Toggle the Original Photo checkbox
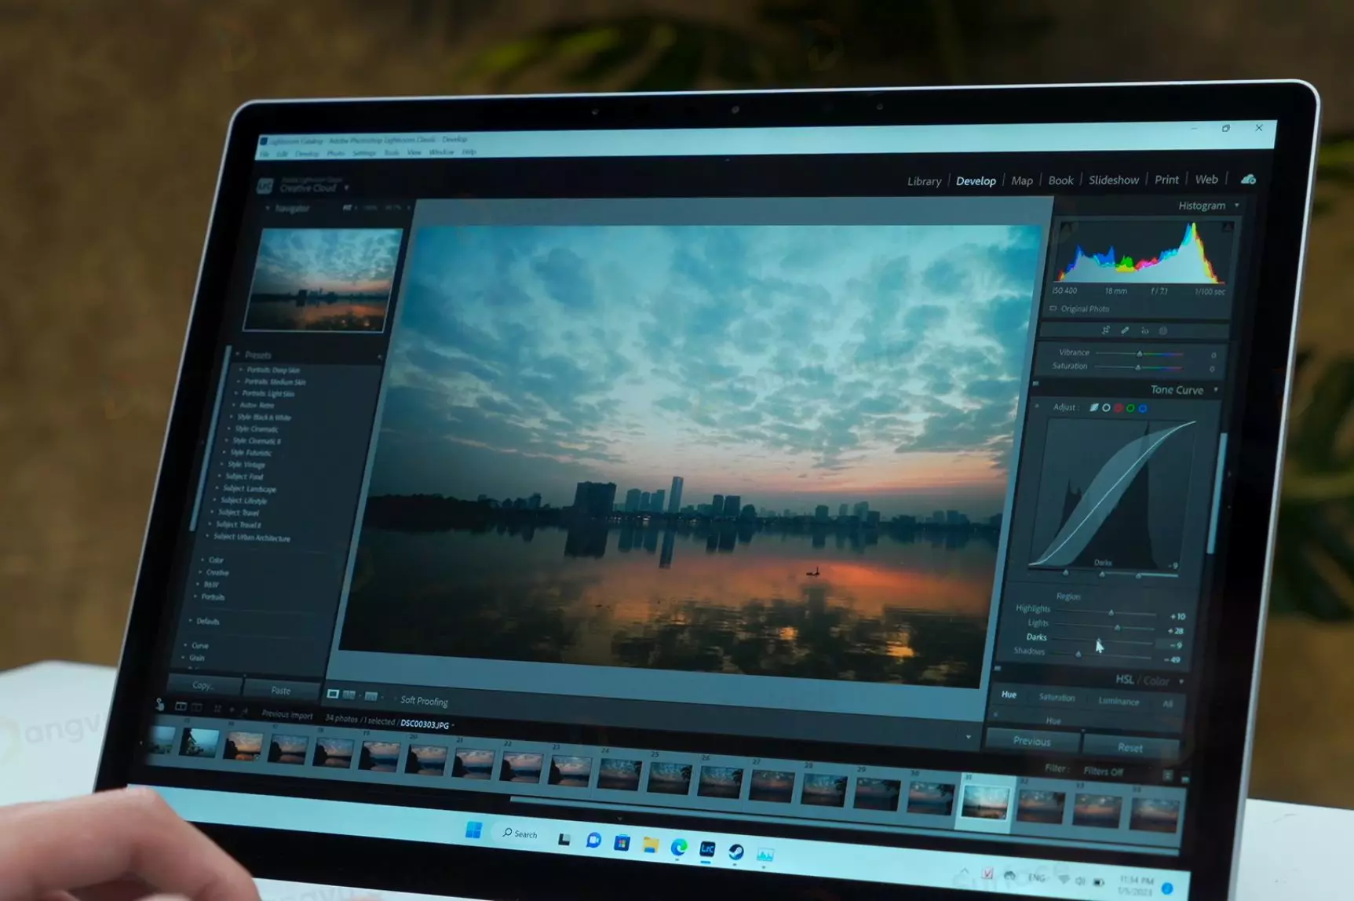This screenshot has height=901, width=1354. pos(1053,308)
